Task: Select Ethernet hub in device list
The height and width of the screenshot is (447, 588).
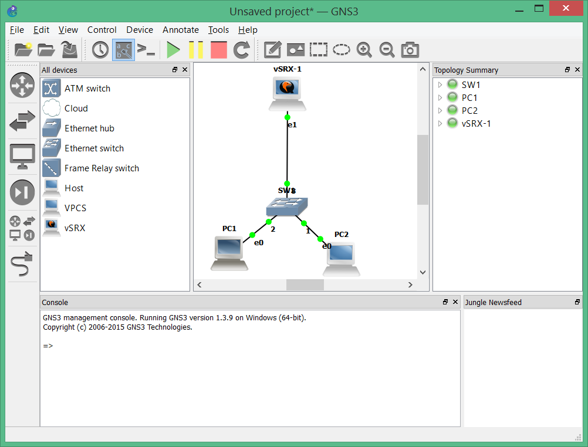Action: (116, 128)
